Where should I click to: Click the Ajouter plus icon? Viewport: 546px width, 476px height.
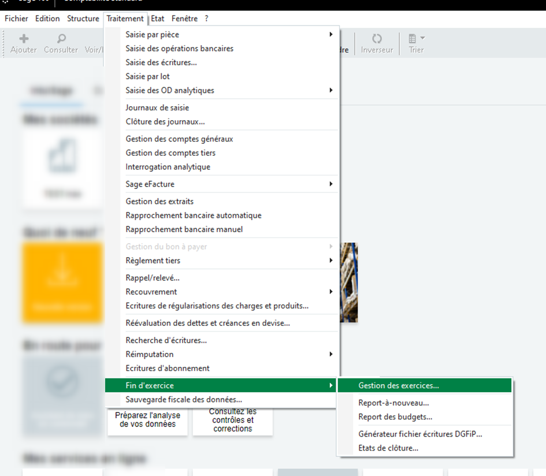pos(24,39)
